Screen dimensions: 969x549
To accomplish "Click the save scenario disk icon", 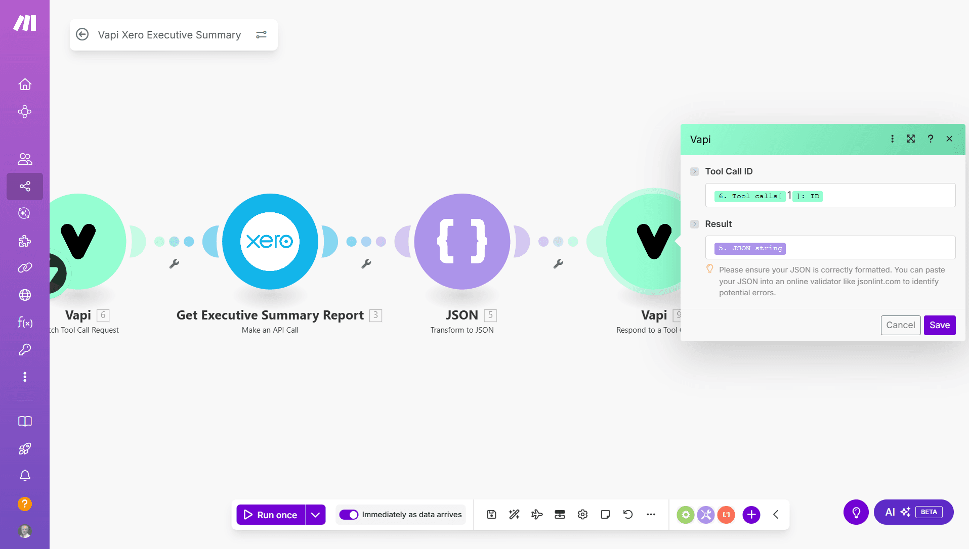I will [x=491, y=515].
